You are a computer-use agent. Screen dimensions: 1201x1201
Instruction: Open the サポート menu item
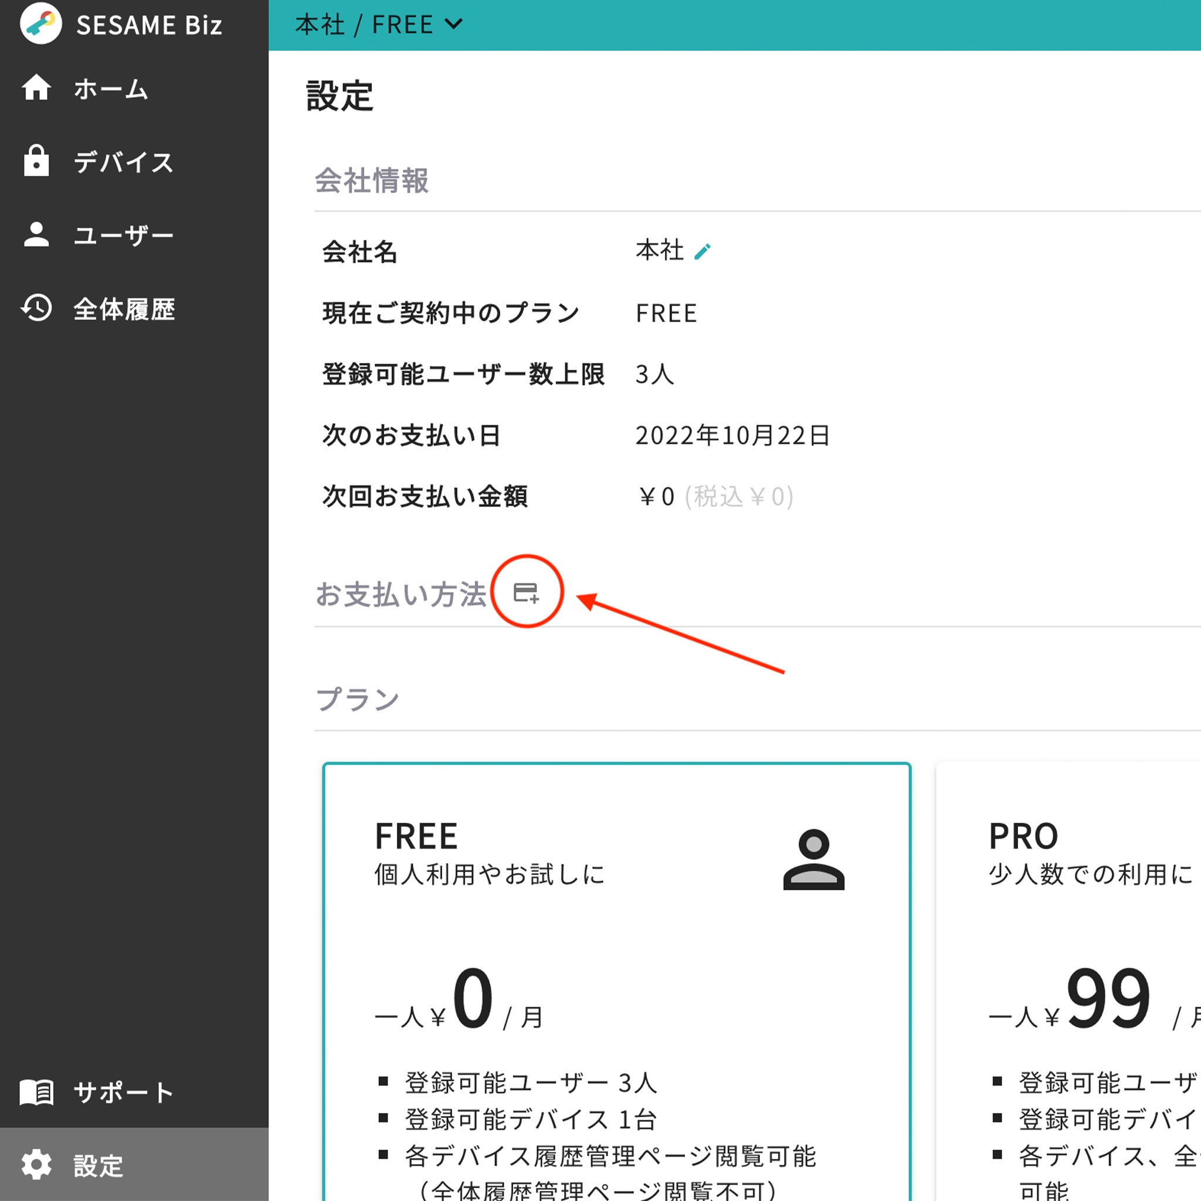(134, 1092)
